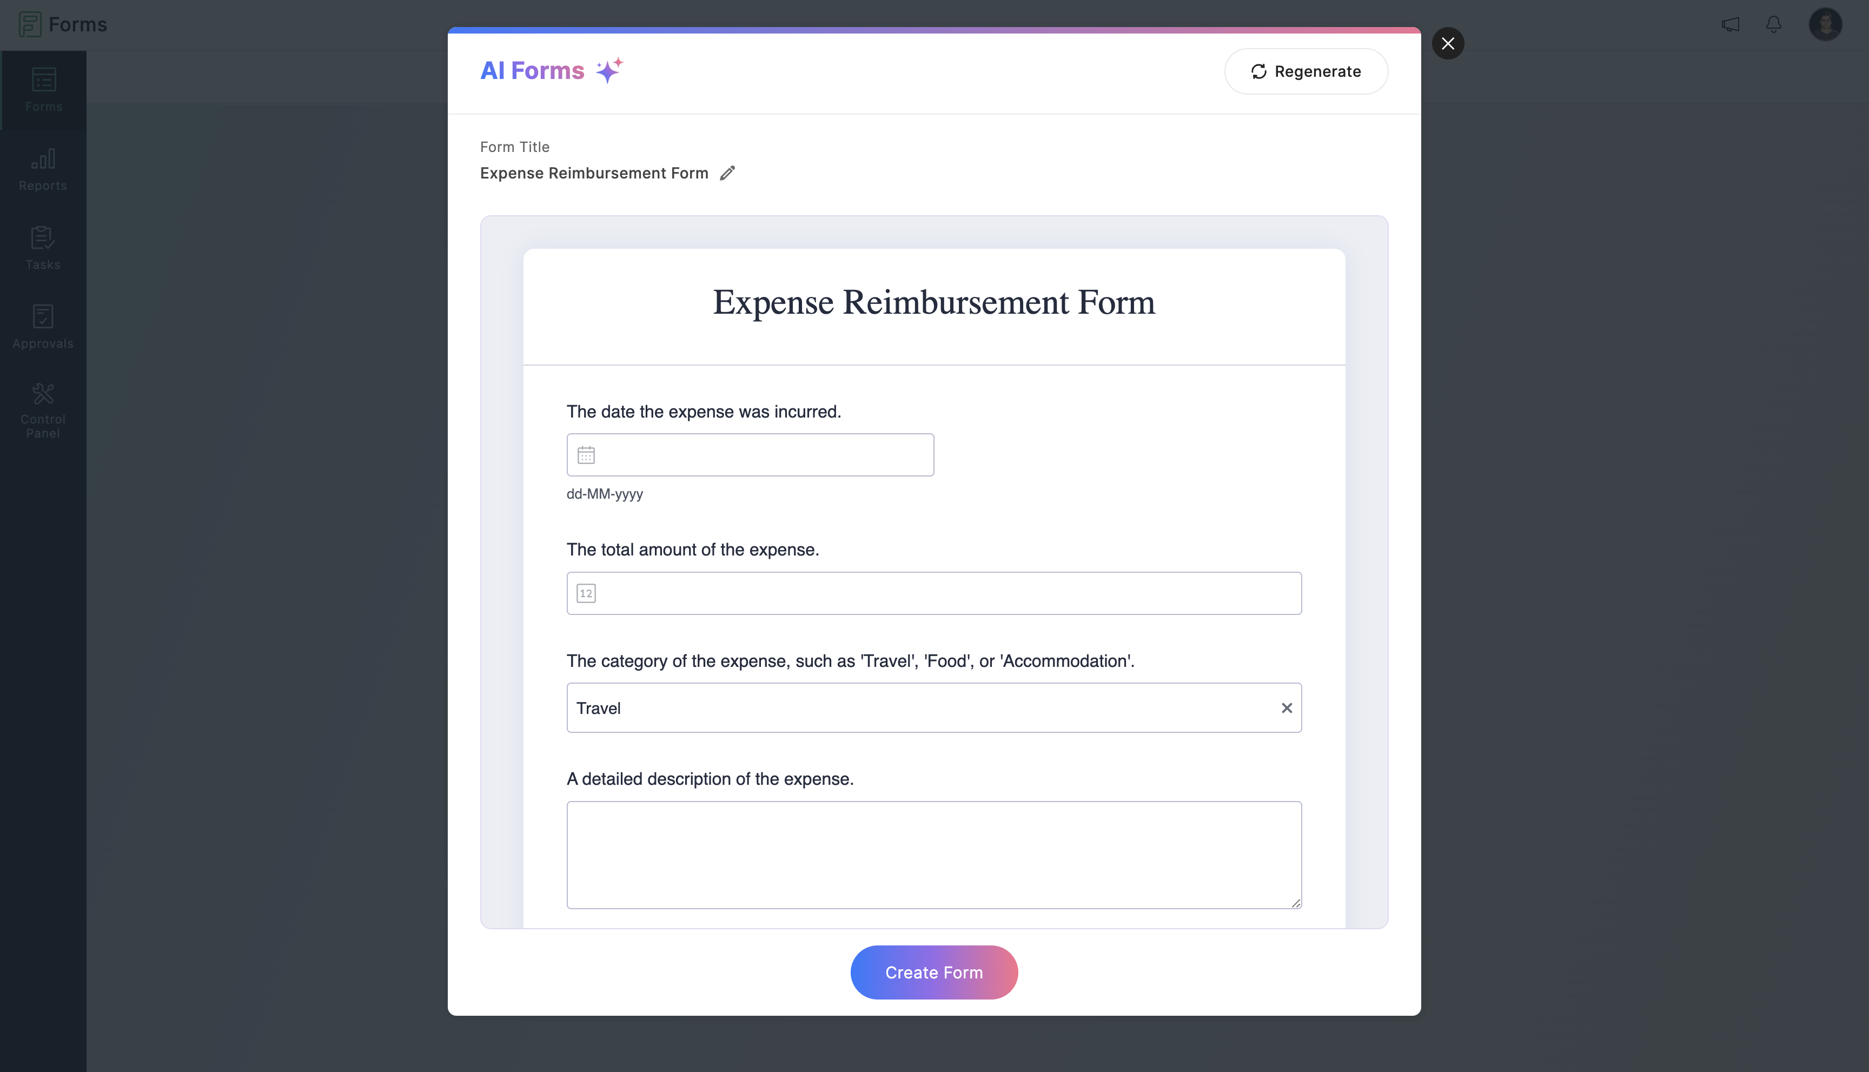Screen dimensions: 1869x1072
Task: Click the Create Form button
Action: point(933,972)
